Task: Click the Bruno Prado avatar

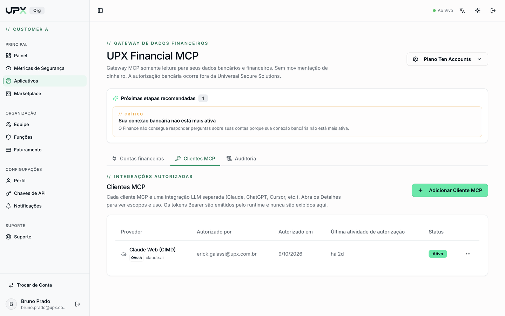Action: click(x=11, y=304)
